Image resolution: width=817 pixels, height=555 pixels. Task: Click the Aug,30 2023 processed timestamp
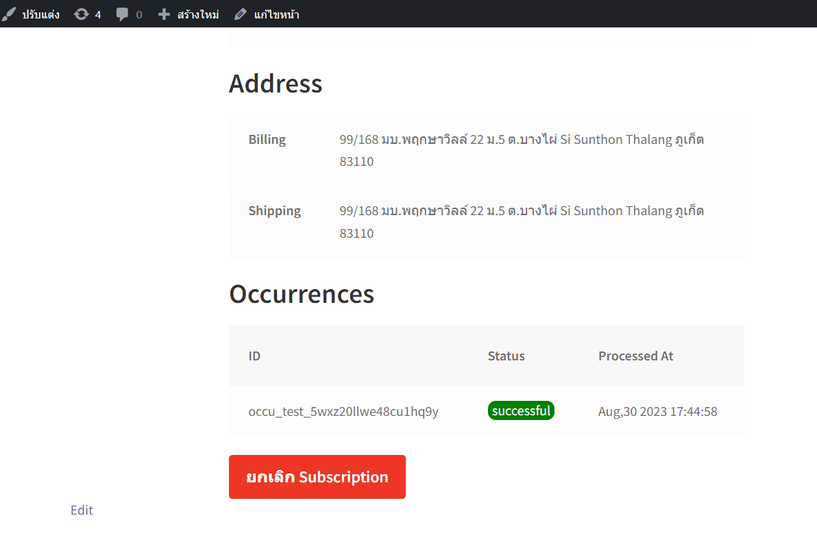tap(657, 412)
